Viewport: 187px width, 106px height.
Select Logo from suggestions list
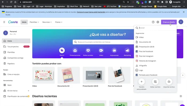point(155,70)
